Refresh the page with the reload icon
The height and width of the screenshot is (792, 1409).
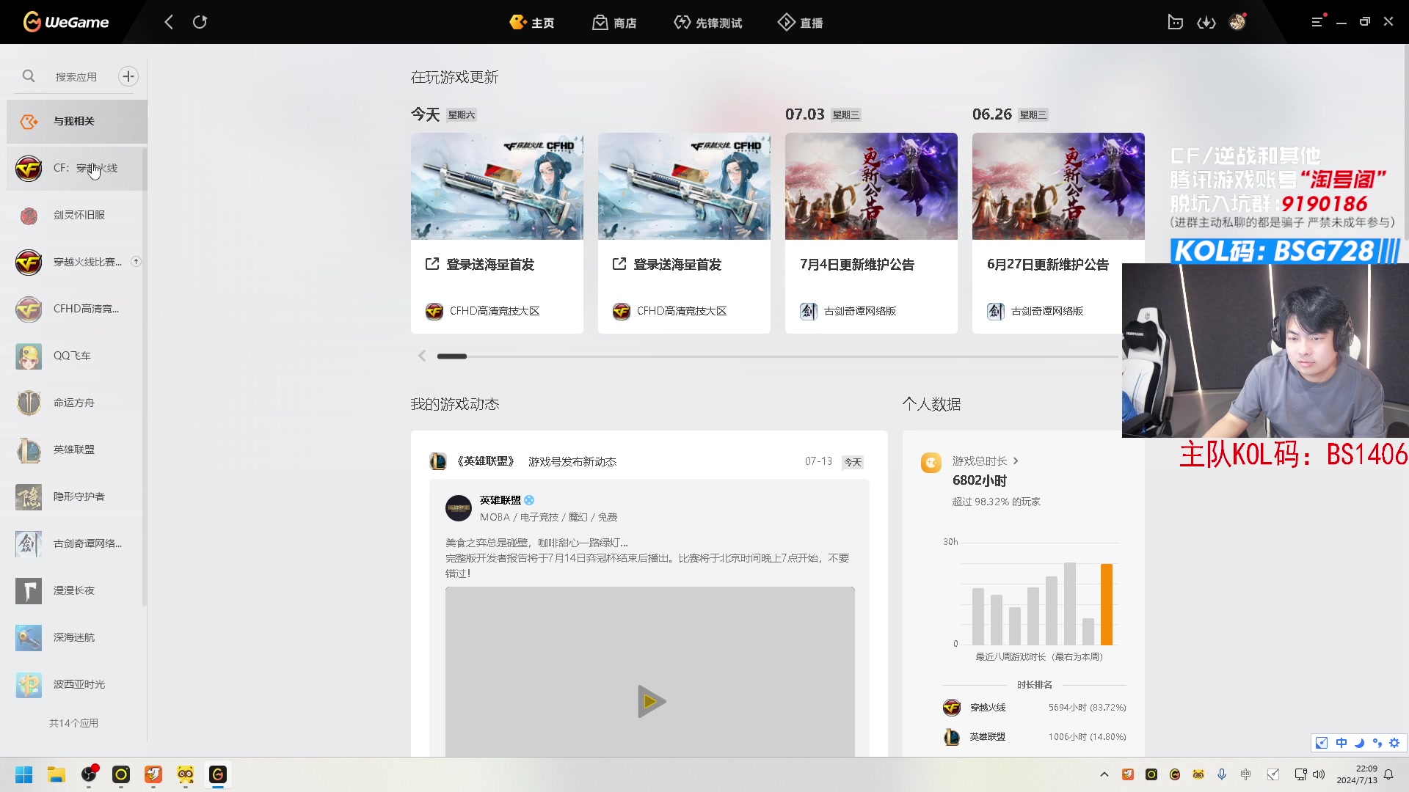(x=200, y=22)
